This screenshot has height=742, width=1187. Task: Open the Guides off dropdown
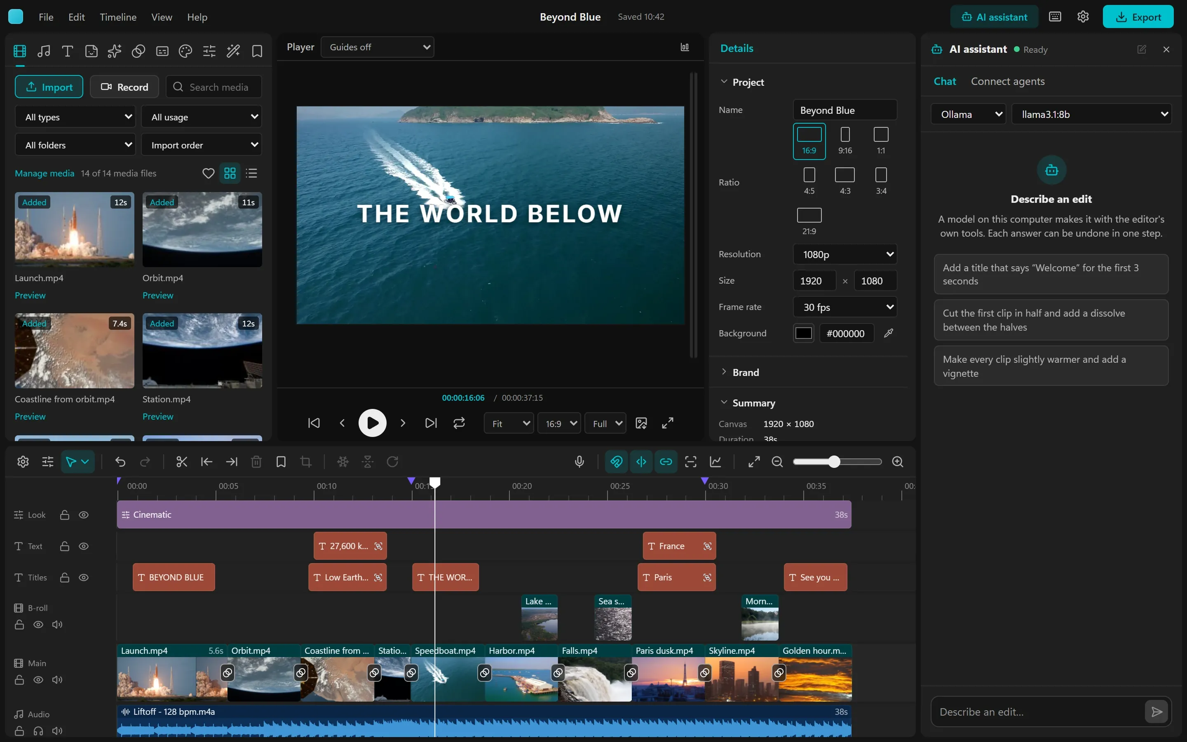[x=378, y=47]
